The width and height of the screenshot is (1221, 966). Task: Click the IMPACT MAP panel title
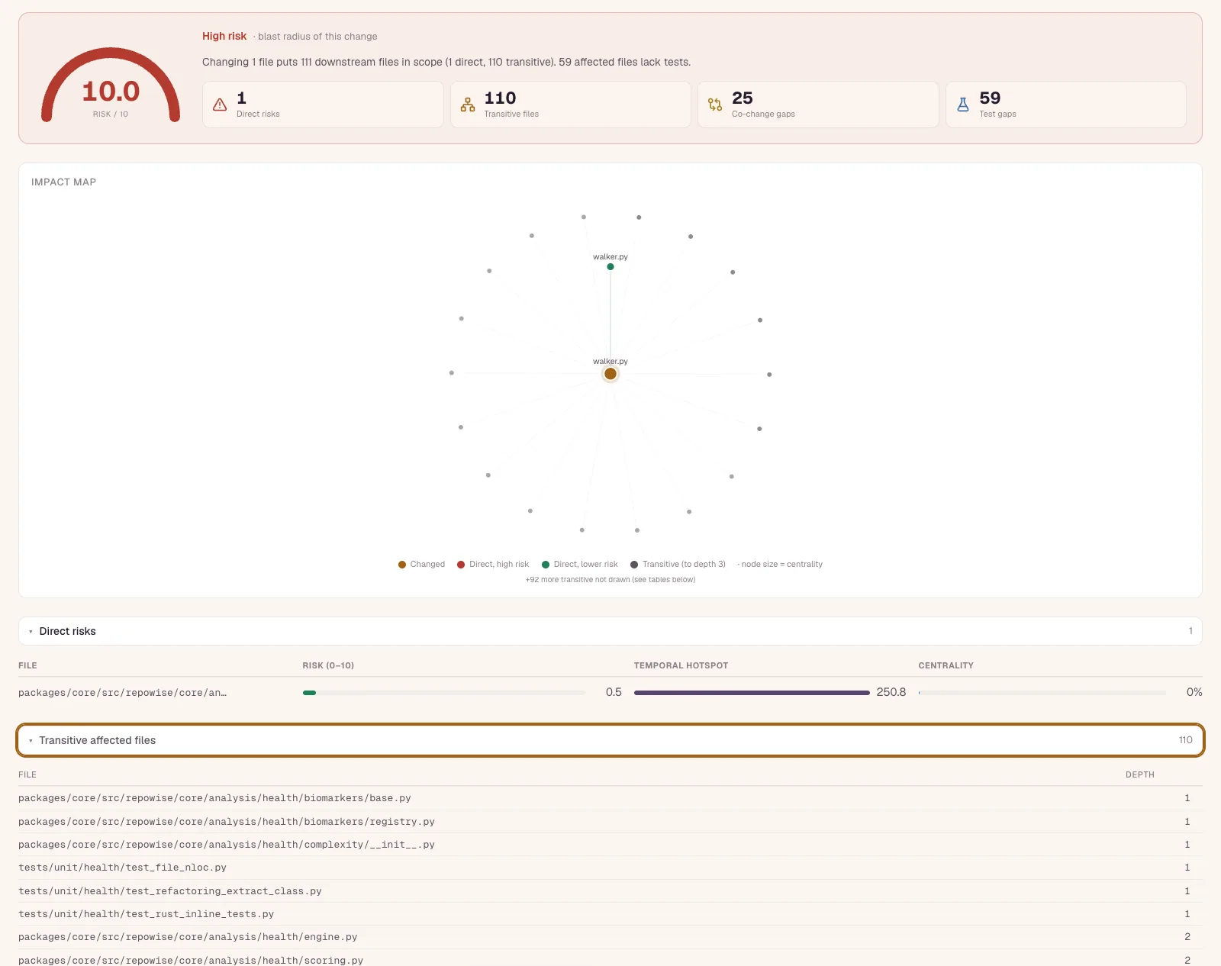click(63, 182)
